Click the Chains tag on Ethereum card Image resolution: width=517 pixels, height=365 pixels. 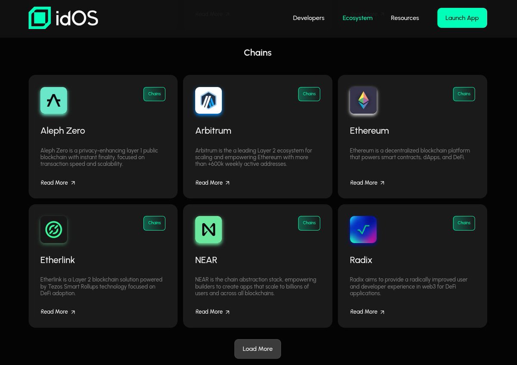[464, 94]
